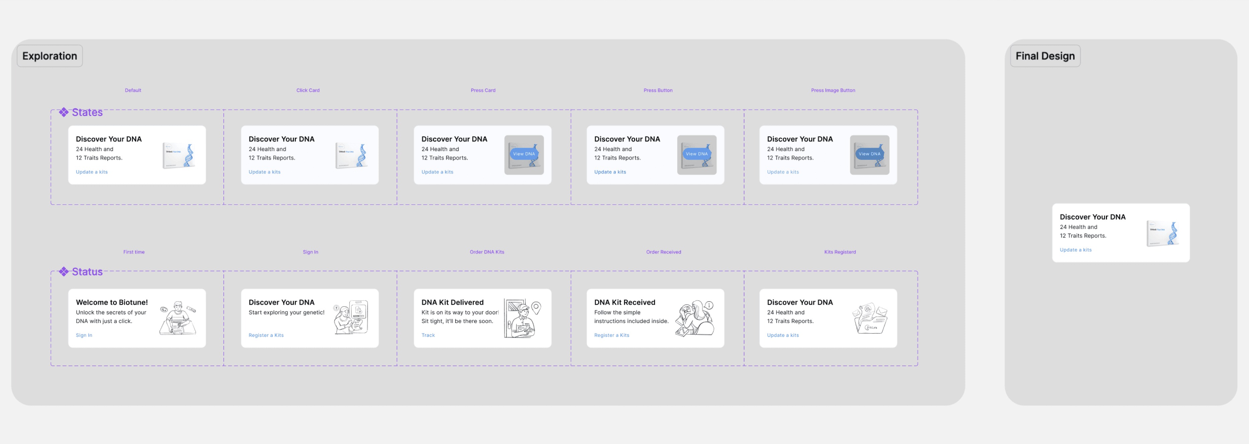Click the DNA Kit Received illustration
1249x444 pixels.
click(x=695, y=318)
